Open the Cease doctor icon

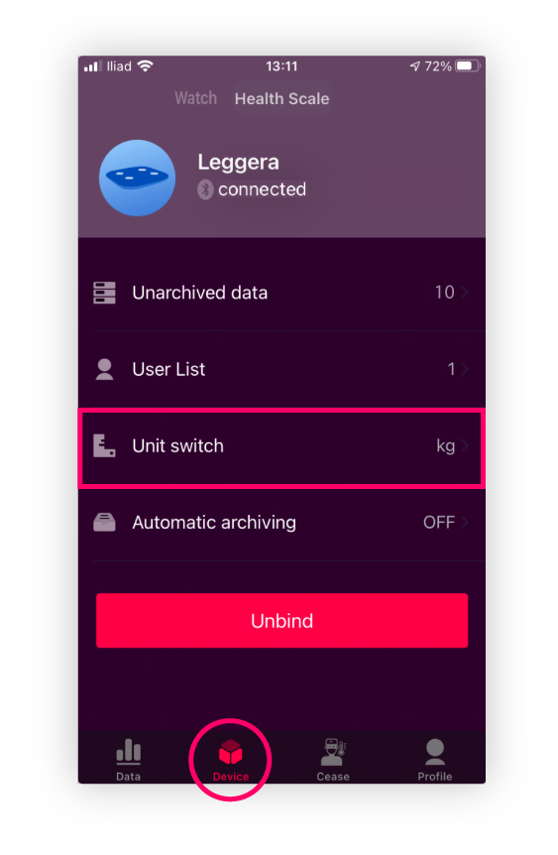pyautogui.click(x=333, y=752)
